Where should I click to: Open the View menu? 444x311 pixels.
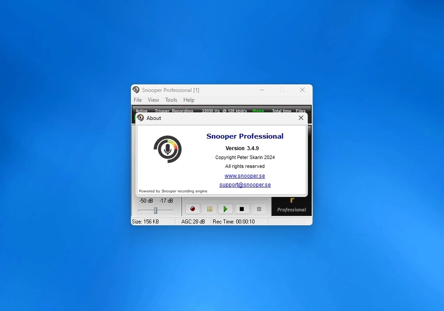tap(153, 100)
